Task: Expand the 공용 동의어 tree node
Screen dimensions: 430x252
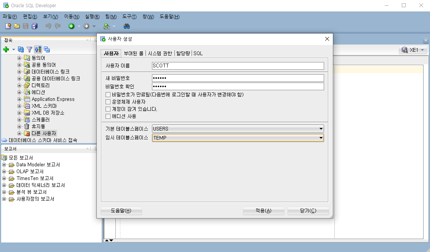Action: coord(19,65)
